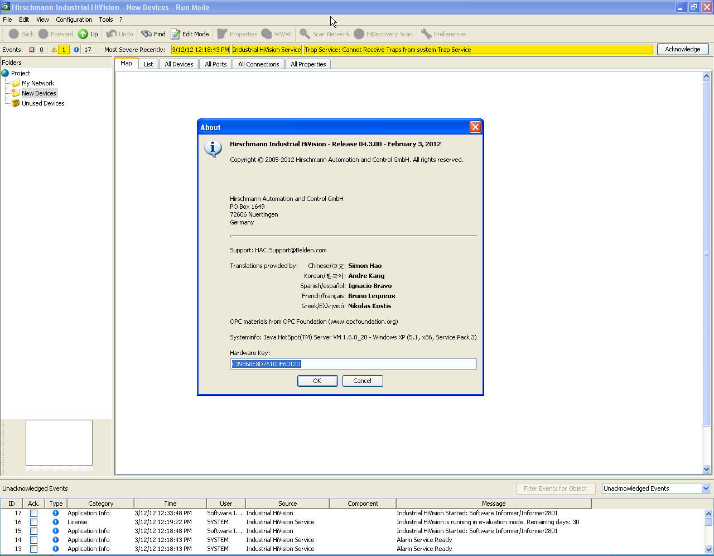Click the Forward toolbar icon
Image resolution: width=714 pixels, height=556 pixels.
tap(44, 34)
